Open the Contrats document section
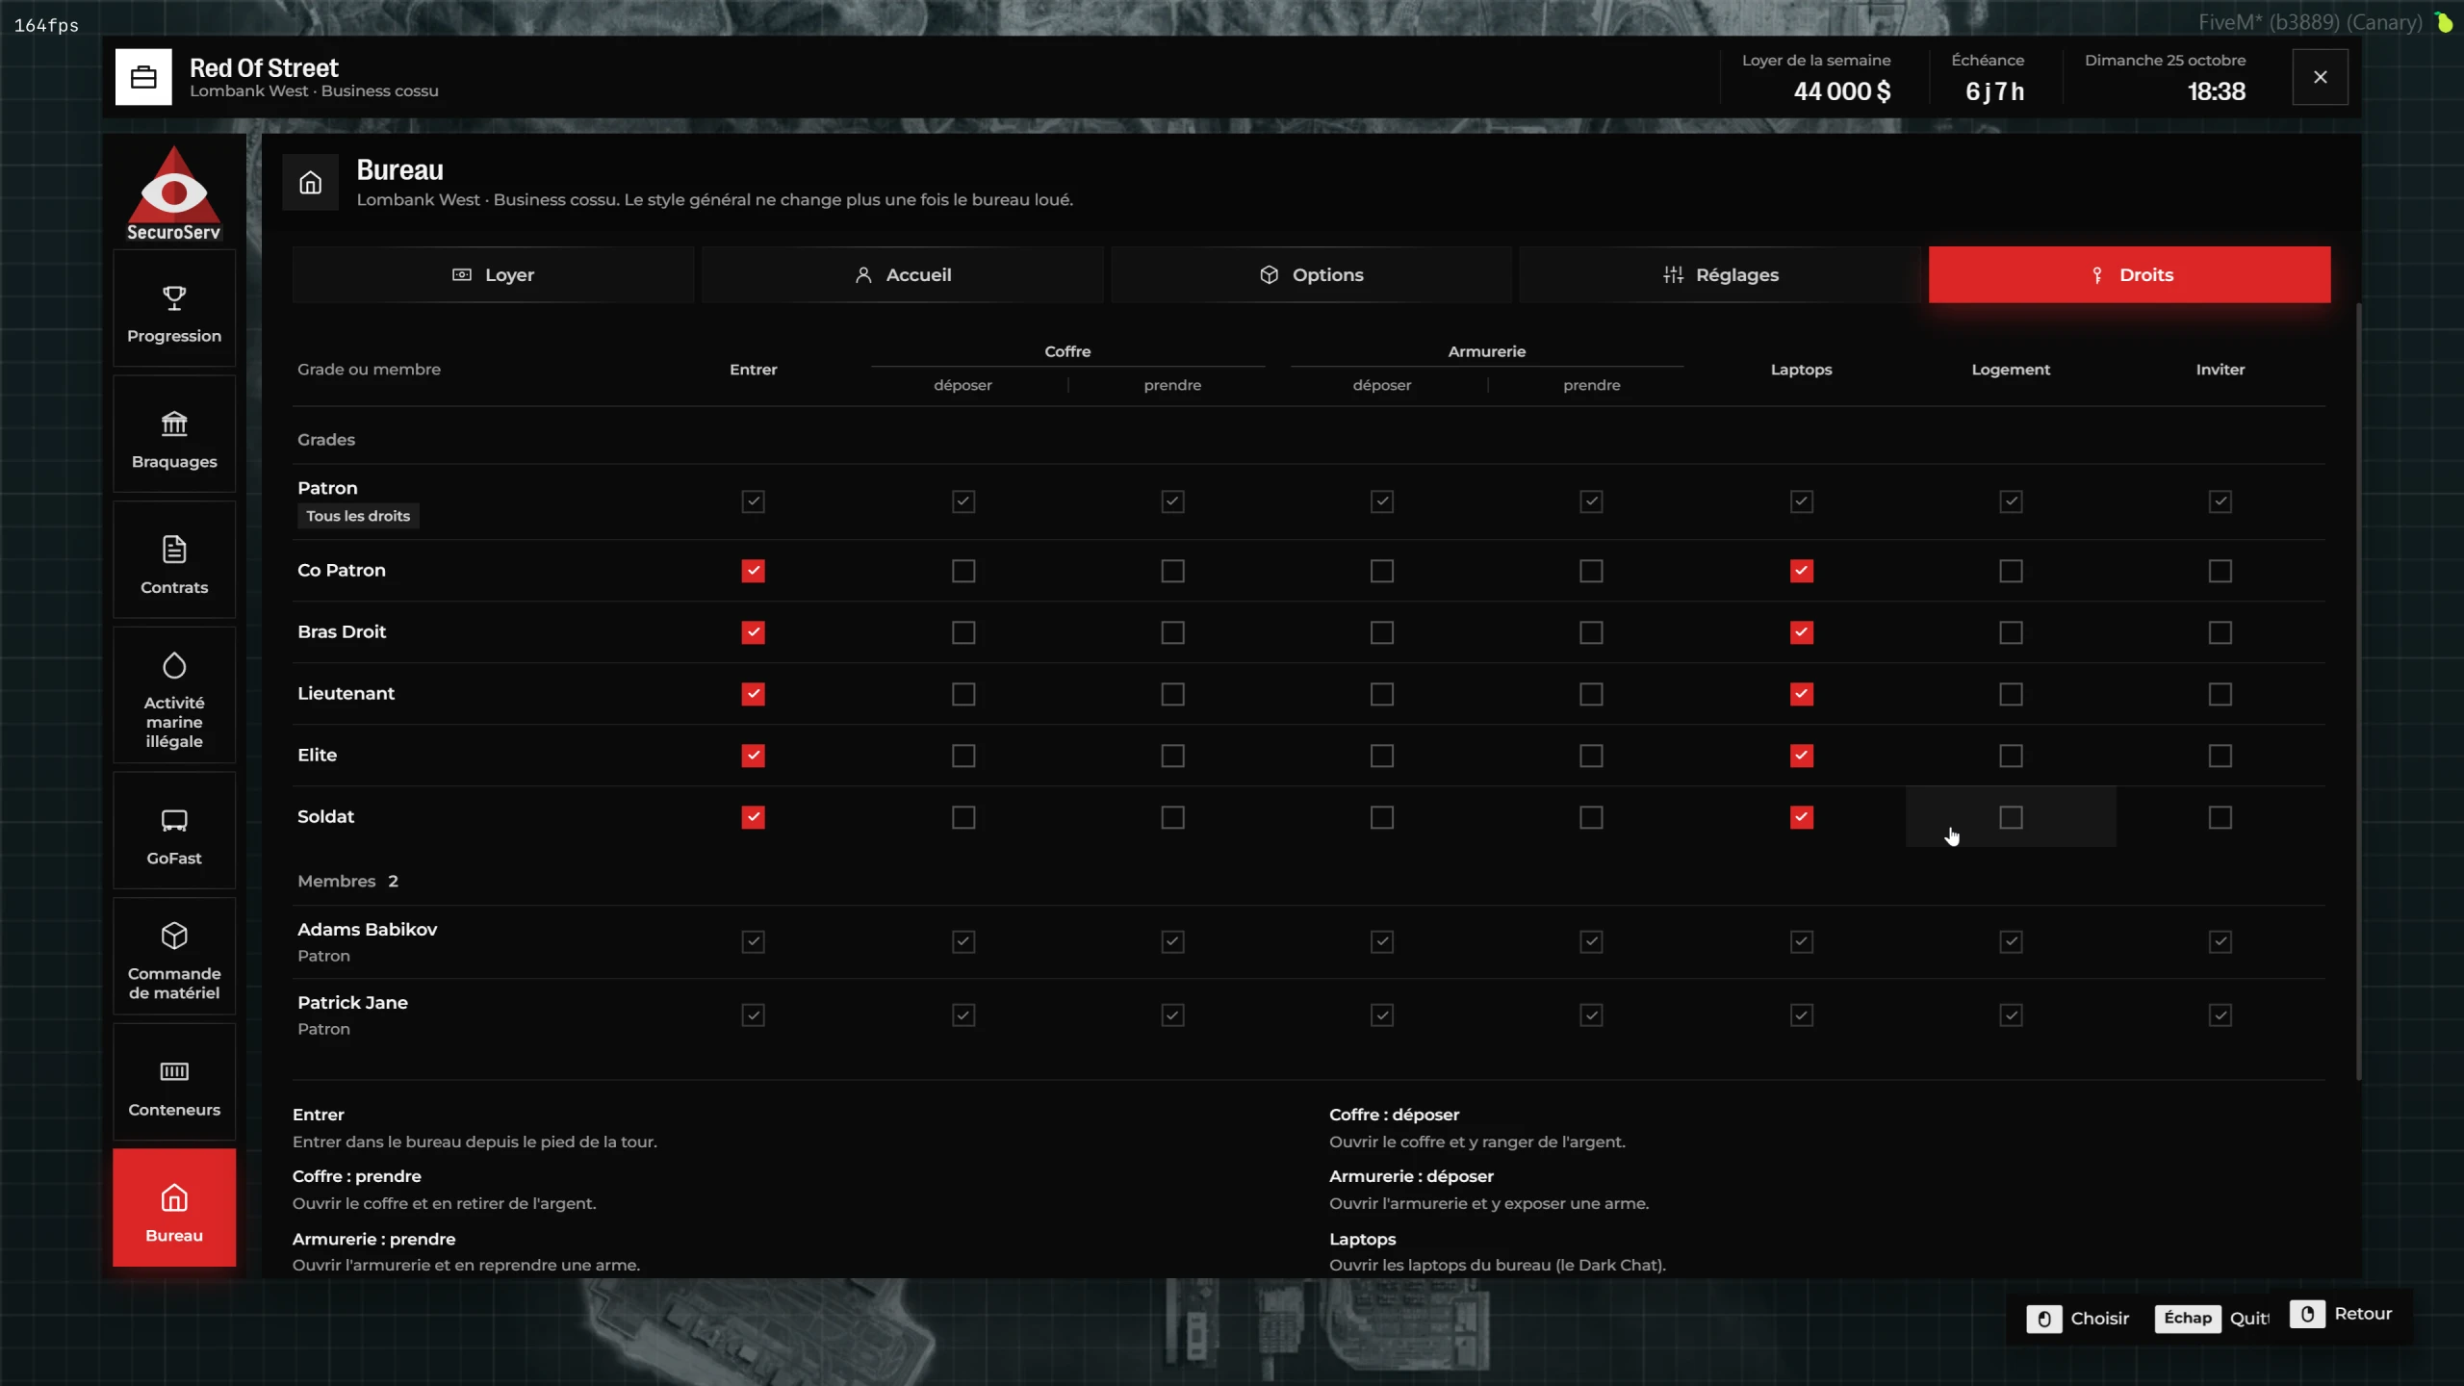 pos(174,560)
